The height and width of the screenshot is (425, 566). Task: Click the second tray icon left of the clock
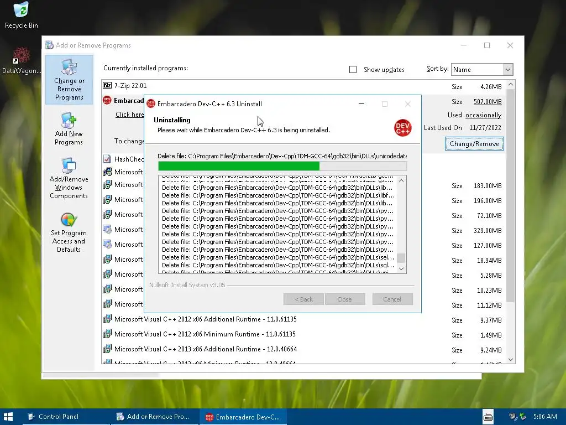(522, 417)
